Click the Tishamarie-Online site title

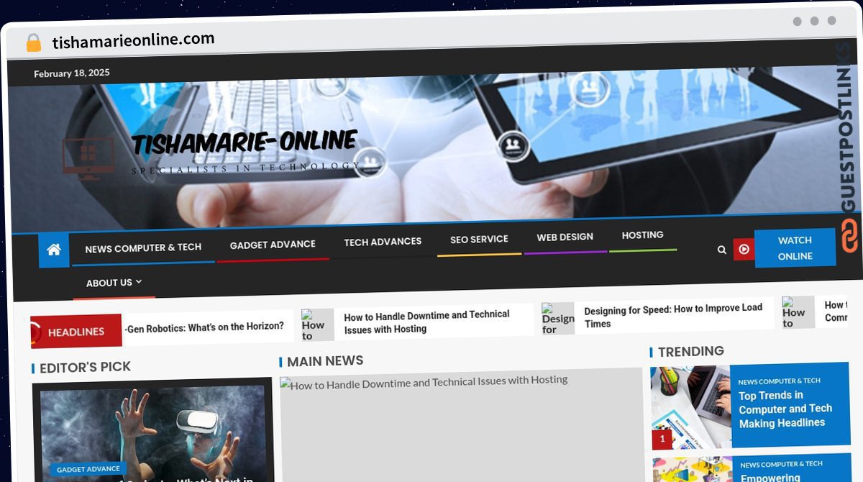(244, 142)
